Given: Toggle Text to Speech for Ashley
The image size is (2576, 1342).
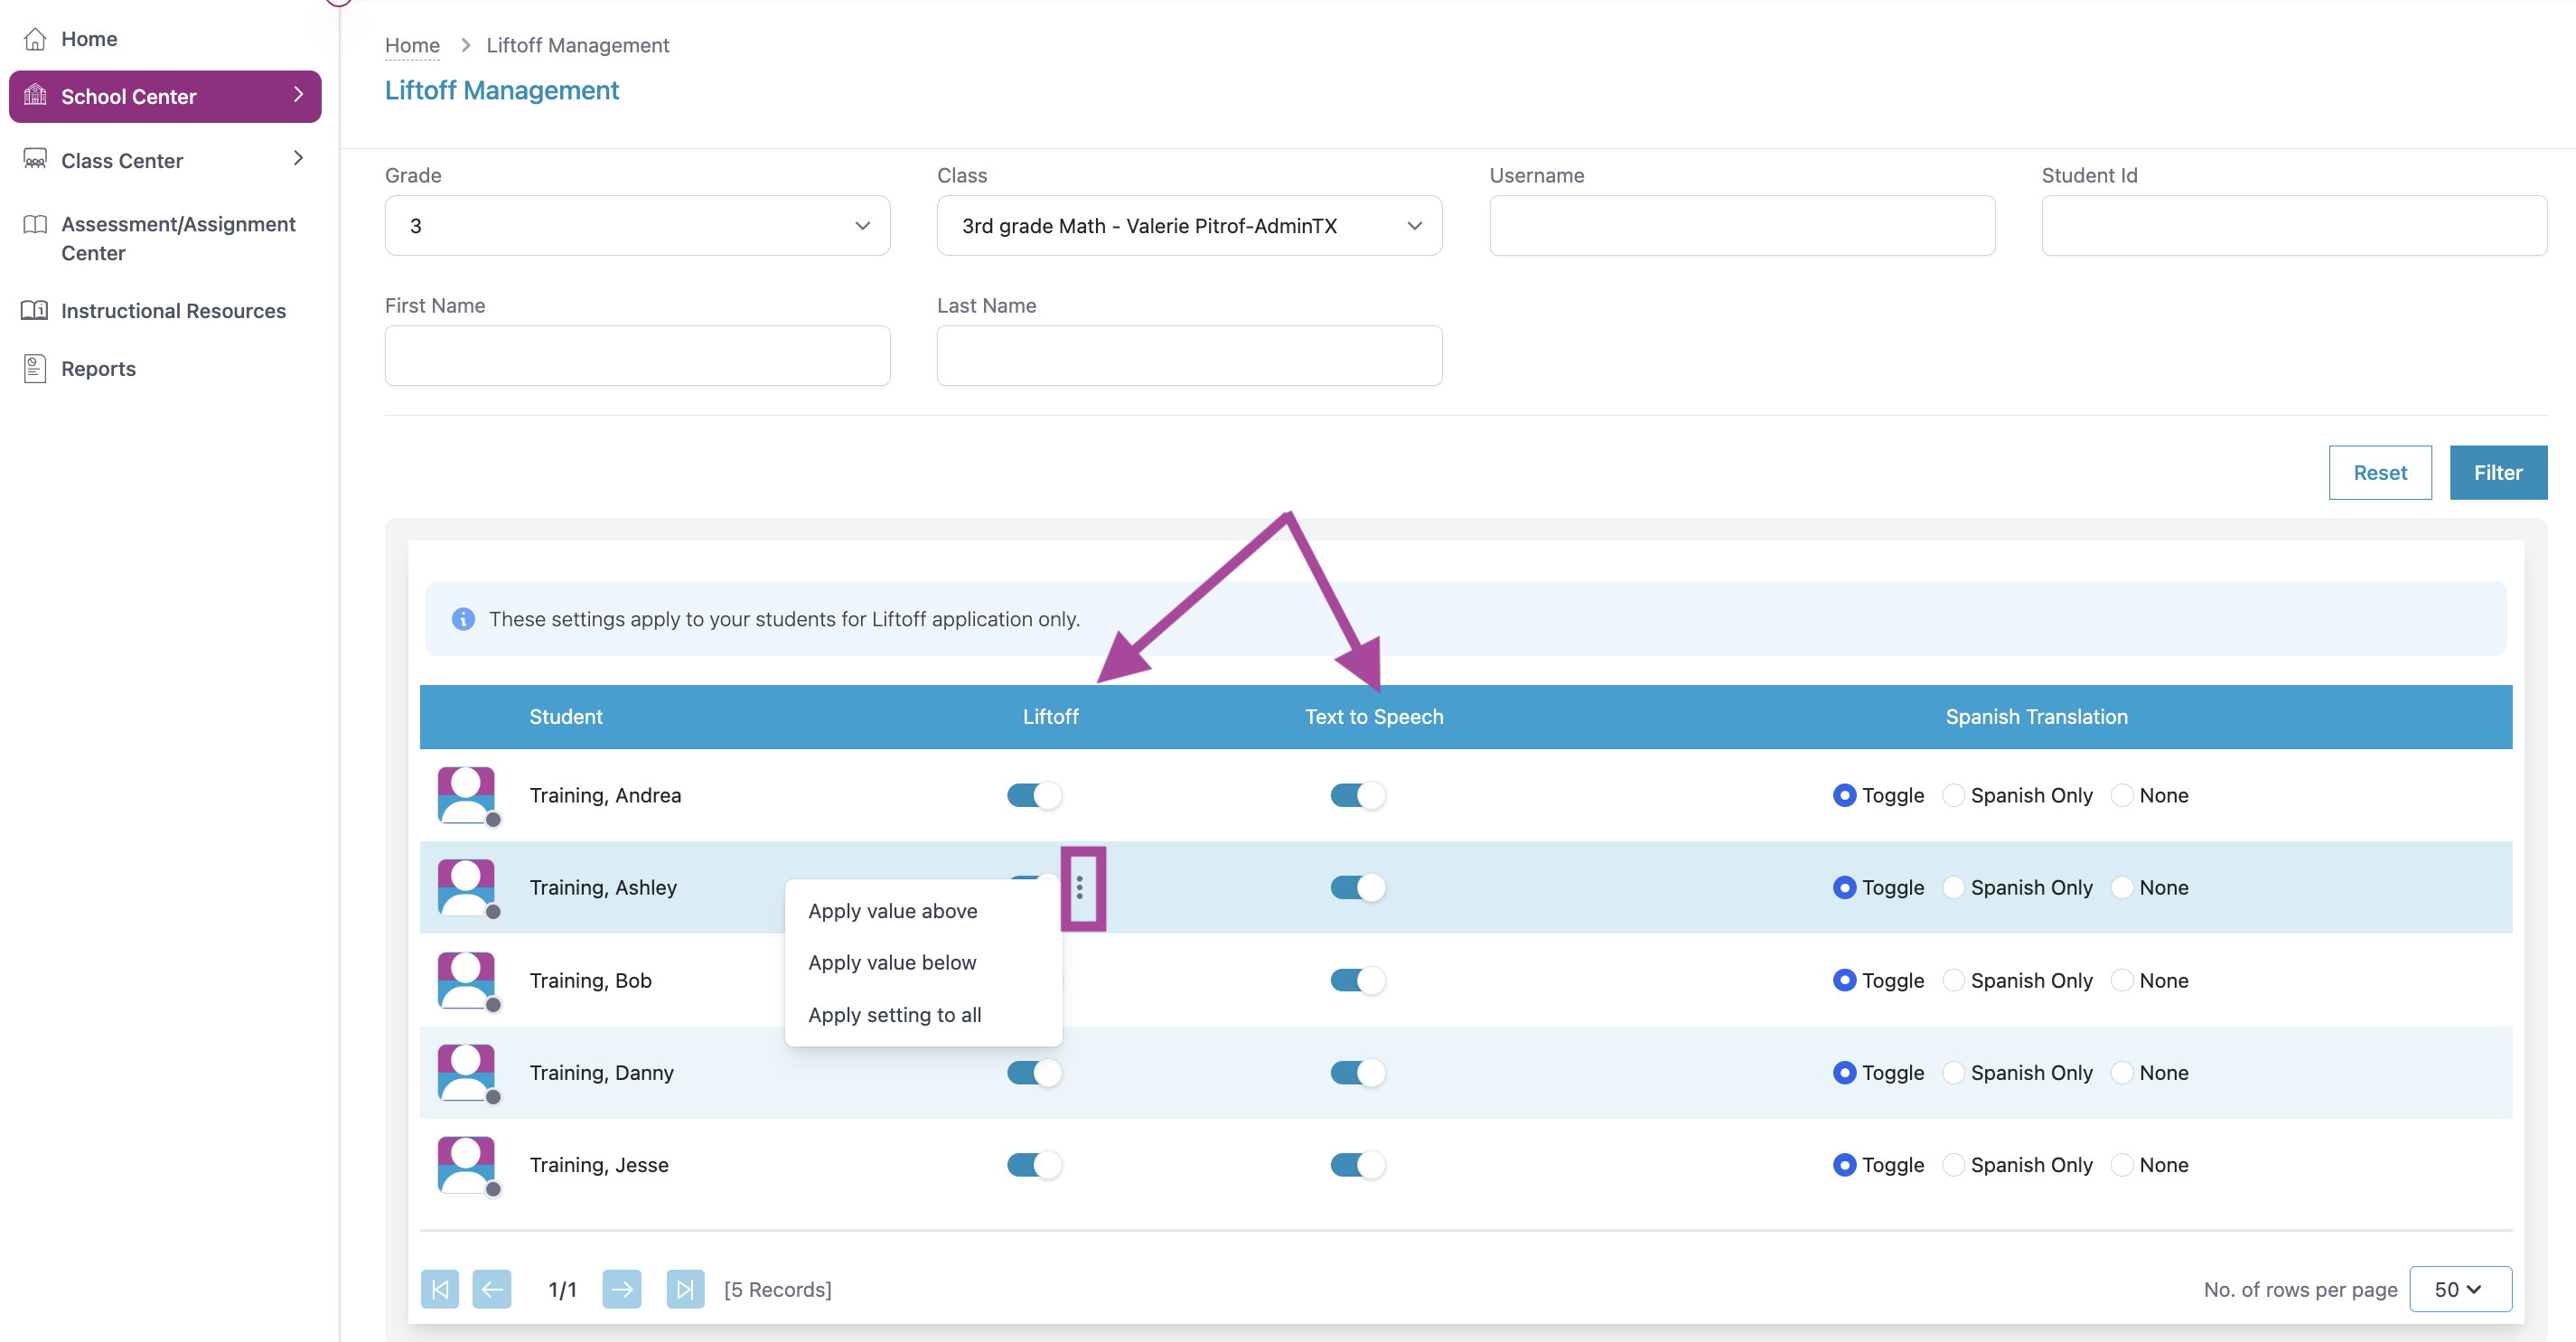Looking at the screenshot, I should [x=1357, y=887].
